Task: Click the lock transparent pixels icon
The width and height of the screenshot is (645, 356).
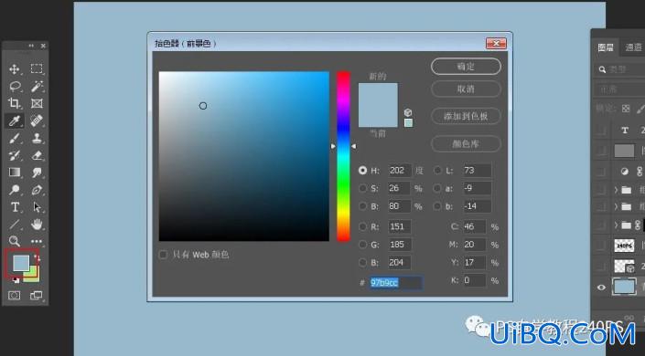Action: coord(626,109)
